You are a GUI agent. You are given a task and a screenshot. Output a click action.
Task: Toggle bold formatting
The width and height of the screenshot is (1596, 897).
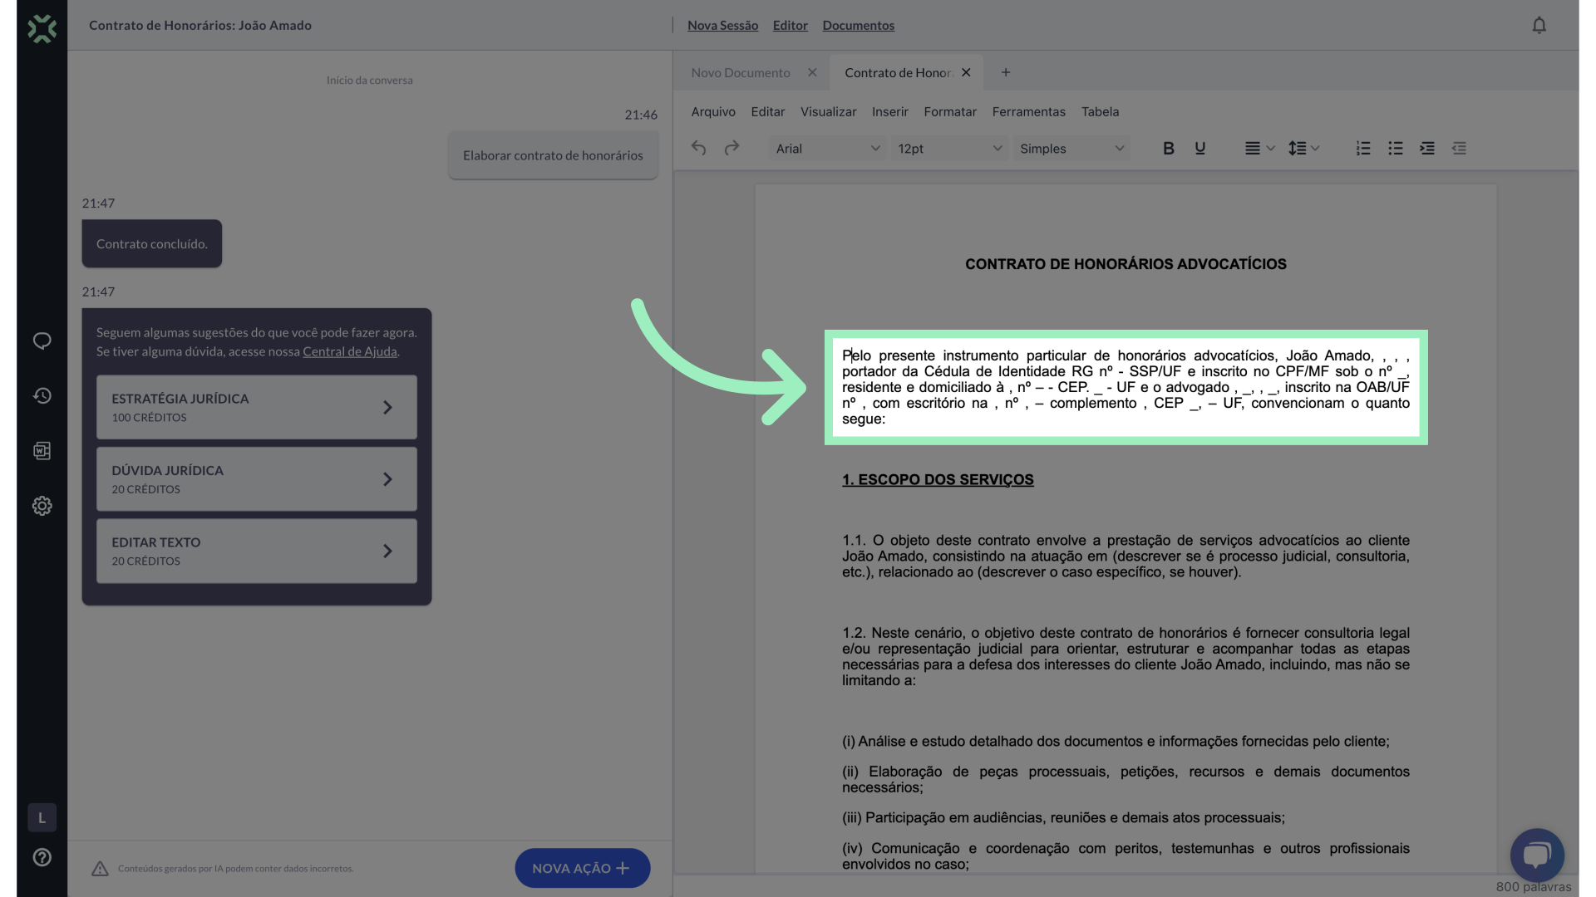1168,148
